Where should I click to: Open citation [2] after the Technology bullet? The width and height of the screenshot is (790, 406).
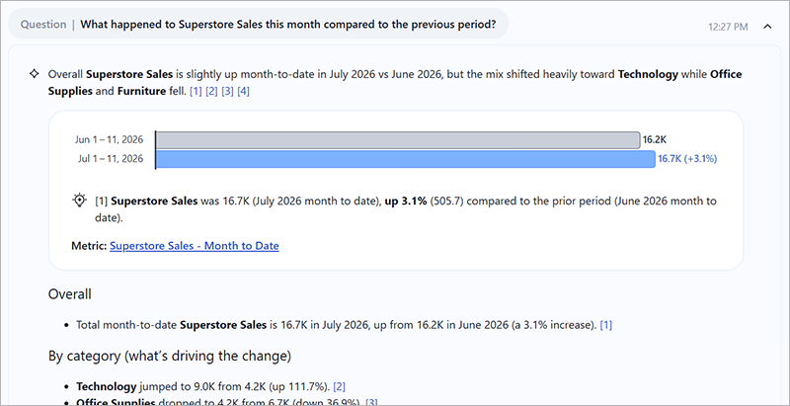[339, 387]
